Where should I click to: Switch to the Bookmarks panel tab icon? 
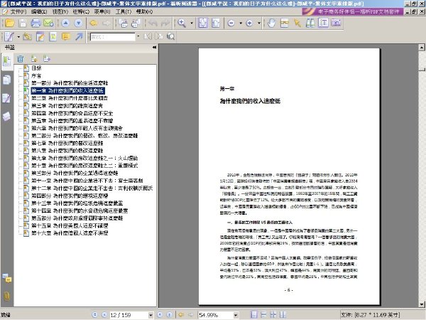click(7, 61)
